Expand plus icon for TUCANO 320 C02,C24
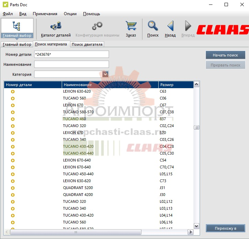Screen dimensions: 249x239 pos(13,126)
